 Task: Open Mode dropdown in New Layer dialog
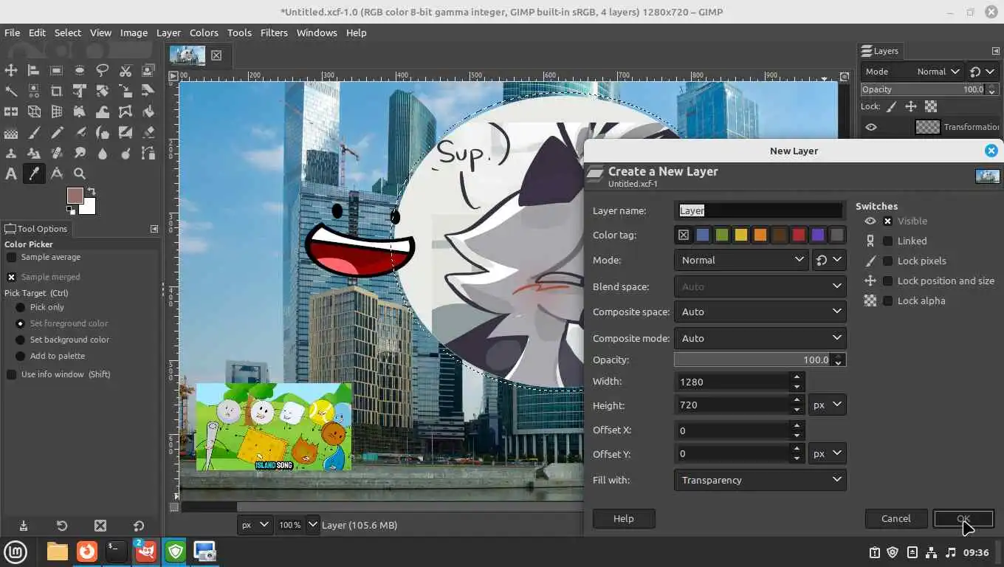click(741, 260)
